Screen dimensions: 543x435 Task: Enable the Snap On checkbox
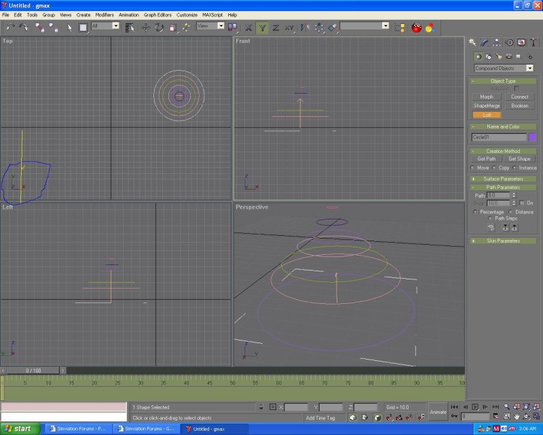pyautogui.click(x=521, y=203)
